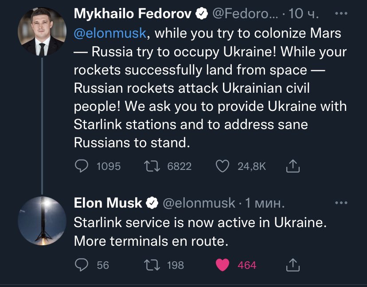The image size is (367, 287).
Task: Open Mykhailo Fedorov's profile name
Action: tap(133, 14)
